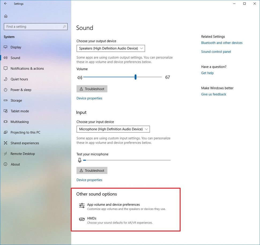Open Device properties under output volume
260x245 pixels.
(89, 98)
